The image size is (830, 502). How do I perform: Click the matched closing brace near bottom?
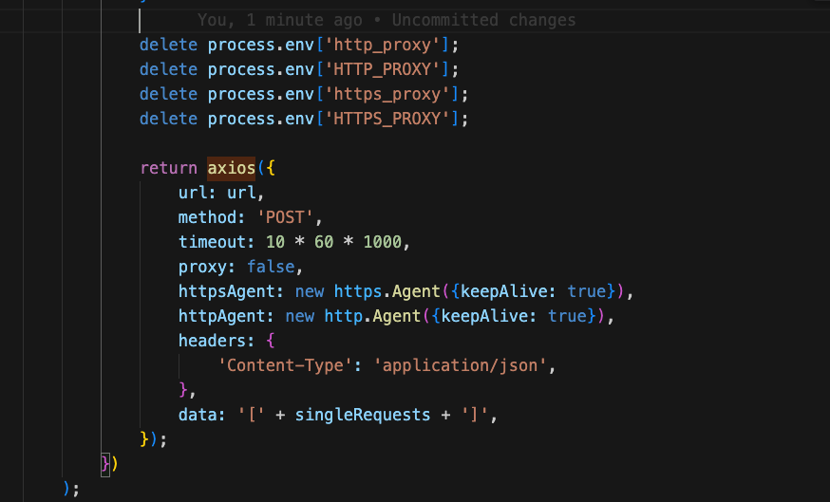click(105, 464)
